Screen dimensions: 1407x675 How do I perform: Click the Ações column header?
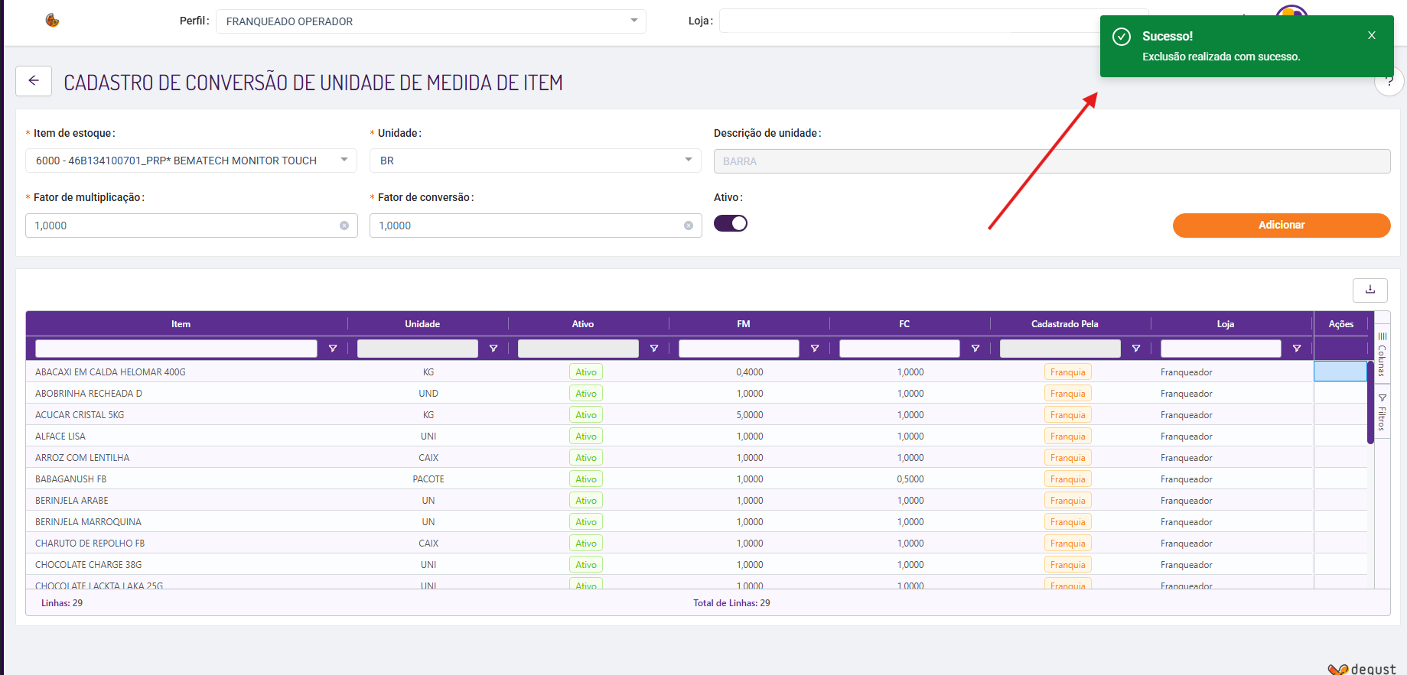[x=1341, y=324]
